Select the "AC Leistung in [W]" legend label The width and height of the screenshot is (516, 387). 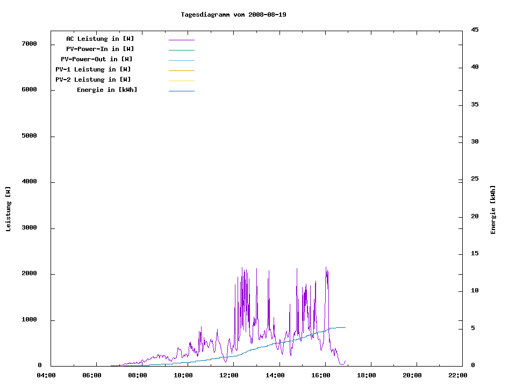pos(100,39)
